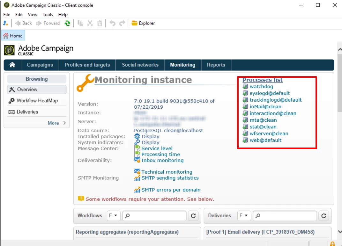
Task: Open the Edit menu
Action: tap(19, 15)
